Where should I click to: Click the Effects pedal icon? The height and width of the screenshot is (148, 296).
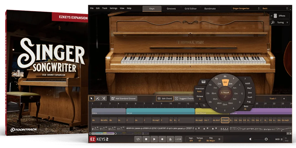[275, 16]
